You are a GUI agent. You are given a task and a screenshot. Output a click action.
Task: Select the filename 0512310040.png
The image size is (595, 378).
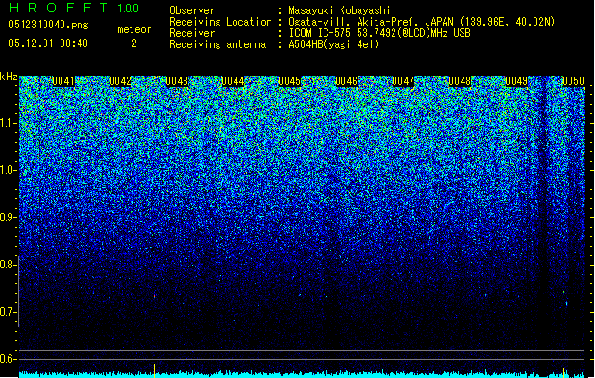coord(48,26)
